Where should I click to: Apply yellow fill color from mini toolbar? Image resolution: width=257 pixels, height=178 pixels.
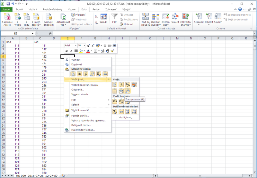point(81,51)
